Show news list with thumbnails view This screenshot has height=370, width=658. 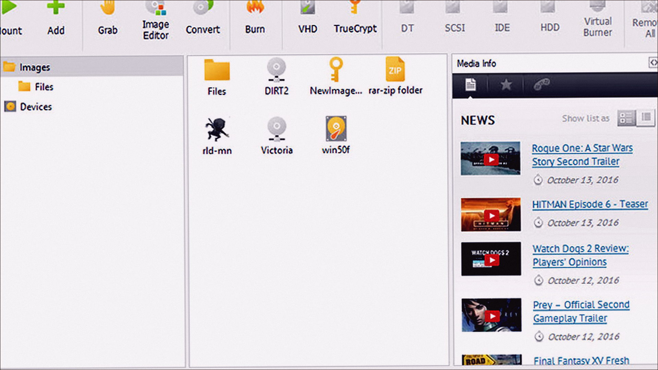[626, 118]
